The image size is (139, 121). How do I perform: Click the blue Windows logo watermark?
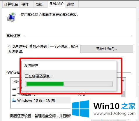click(81, 109)
